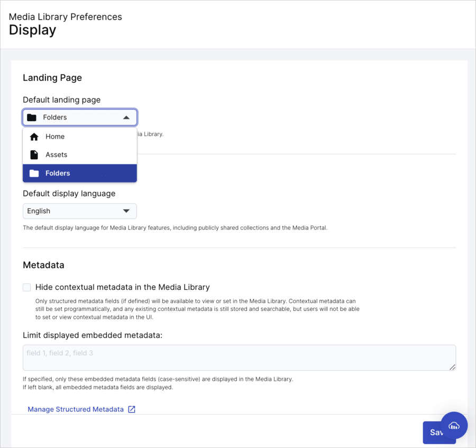The width and height of the screenshot is (476, 448).
Task: Open the Manage Structured Metadata link
Action: coord(76,409)
